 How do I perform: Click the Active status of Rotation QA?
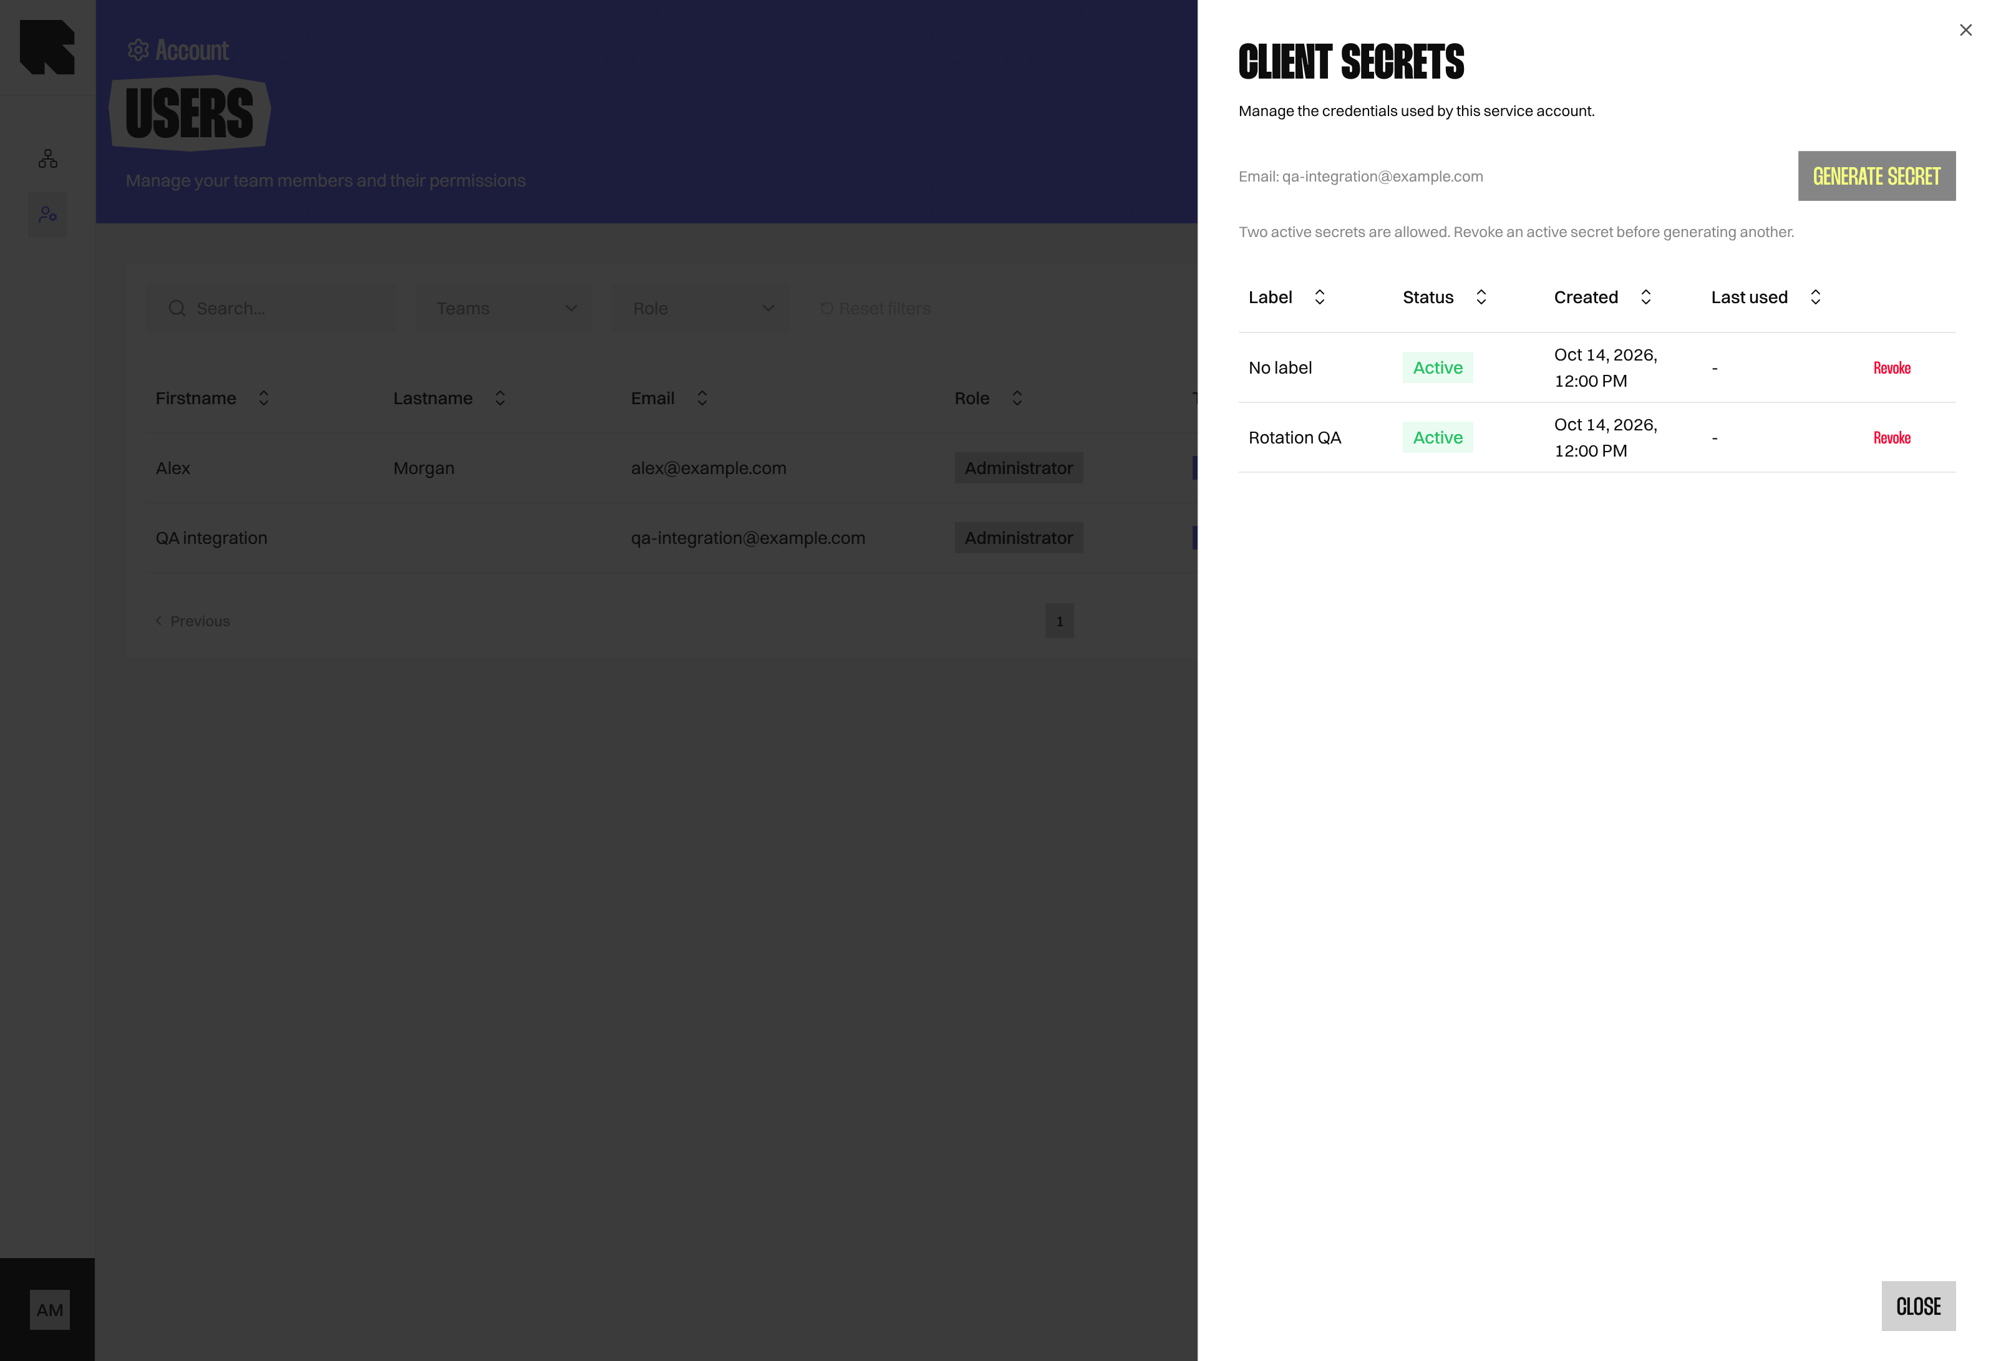pyautogui.click(x=1437, y=438)
